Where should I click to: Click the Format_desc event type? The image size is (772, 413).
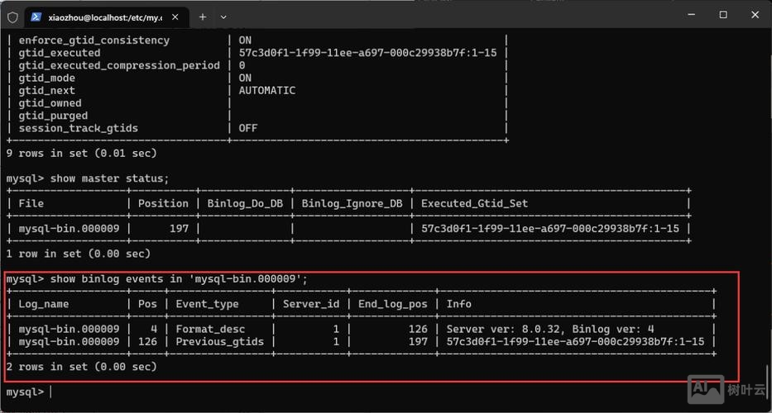point(210,330)
